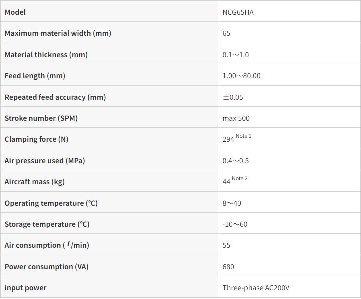Click the Feed length (mm) label
This screenshot has width=361, height=299.
coord(35,76)
